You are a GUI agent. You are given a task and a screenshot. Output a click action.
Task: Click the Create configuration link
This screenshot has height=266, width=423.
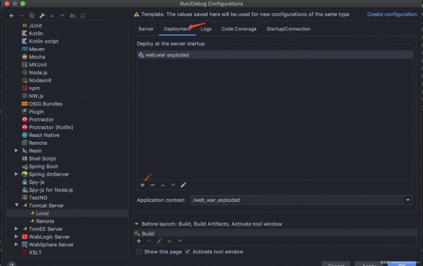392,14
